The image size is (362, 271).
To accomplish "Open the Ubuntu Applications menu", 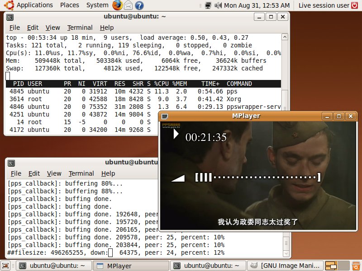I will [29, 5].
